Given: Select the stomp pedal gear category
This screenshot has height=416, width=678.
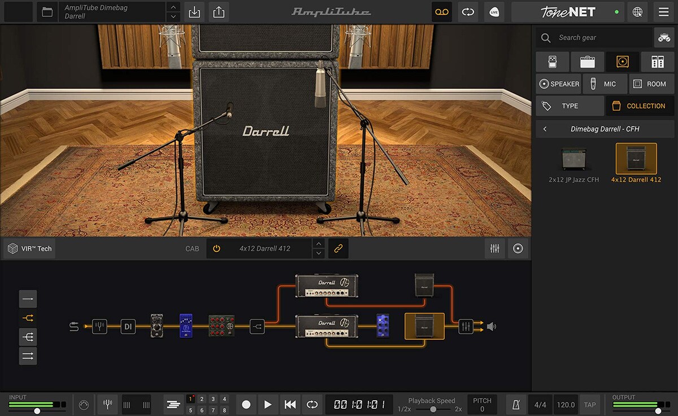Looking at the screenshot, I should pyautogui.click(x=552, y=62).
